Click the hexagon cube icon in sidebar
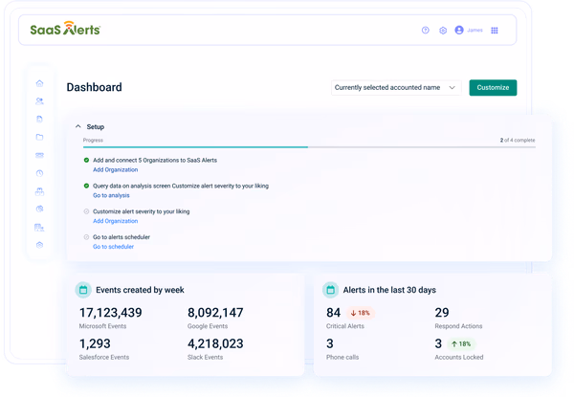Screen dimensions: 574x397 pyautogui.click(x=39, y=245)
